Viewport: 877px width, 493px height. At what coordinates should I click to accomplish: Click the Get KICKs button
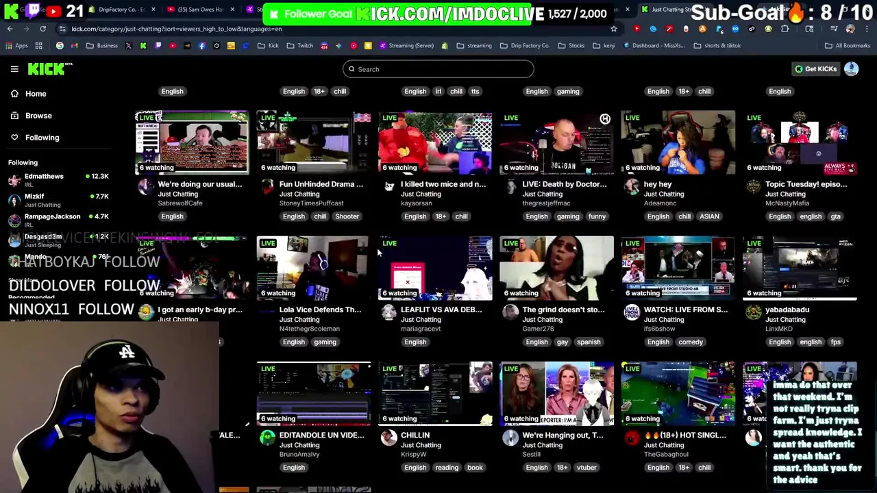click(815, 68)
